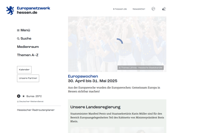Click the sun weather icon

tap(24, 96)
